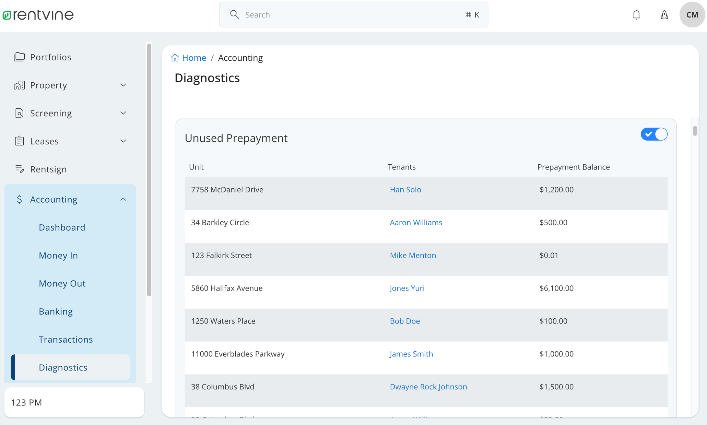Select the Property house icon
The image size is (707, 425).
tap(20, 85)
